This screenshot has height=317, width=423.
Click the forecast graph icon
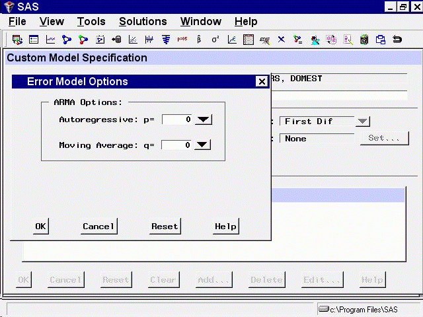[x=232, y=40]
